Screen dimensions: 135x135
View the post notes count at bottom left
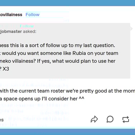(x=2, y=120)
